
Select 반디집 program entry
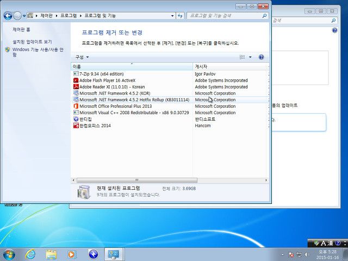85,119
